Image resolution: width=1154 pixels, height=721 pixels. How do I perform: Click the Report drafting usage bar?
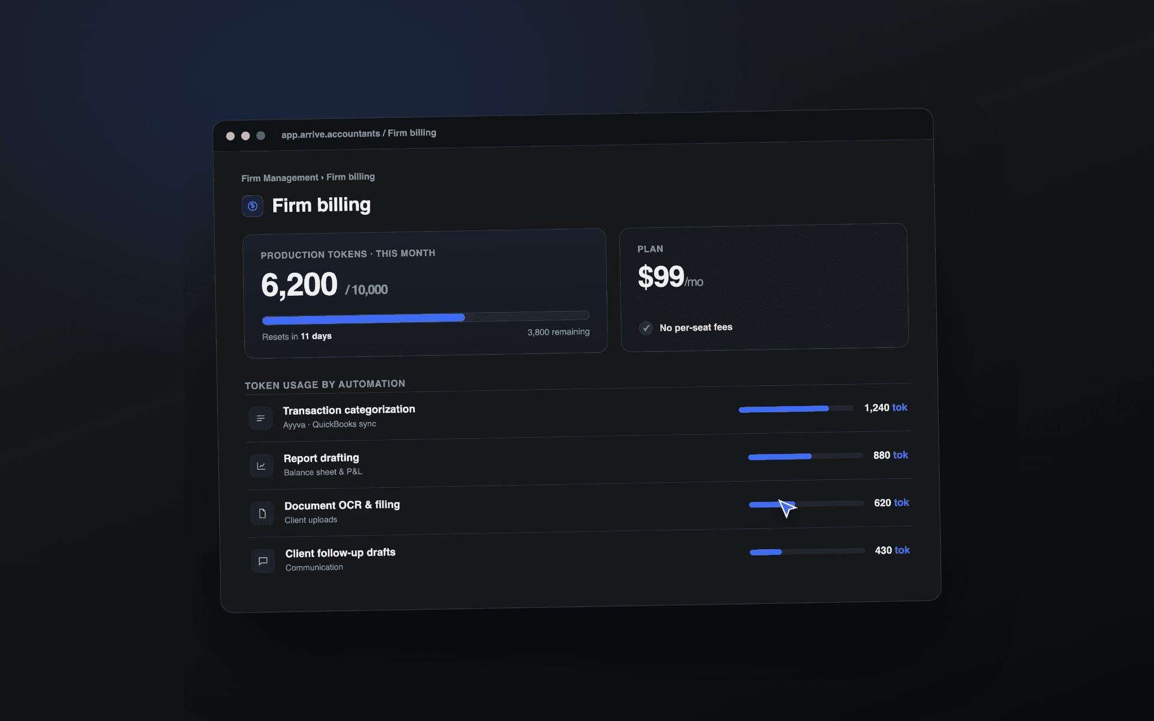point(805,456)
